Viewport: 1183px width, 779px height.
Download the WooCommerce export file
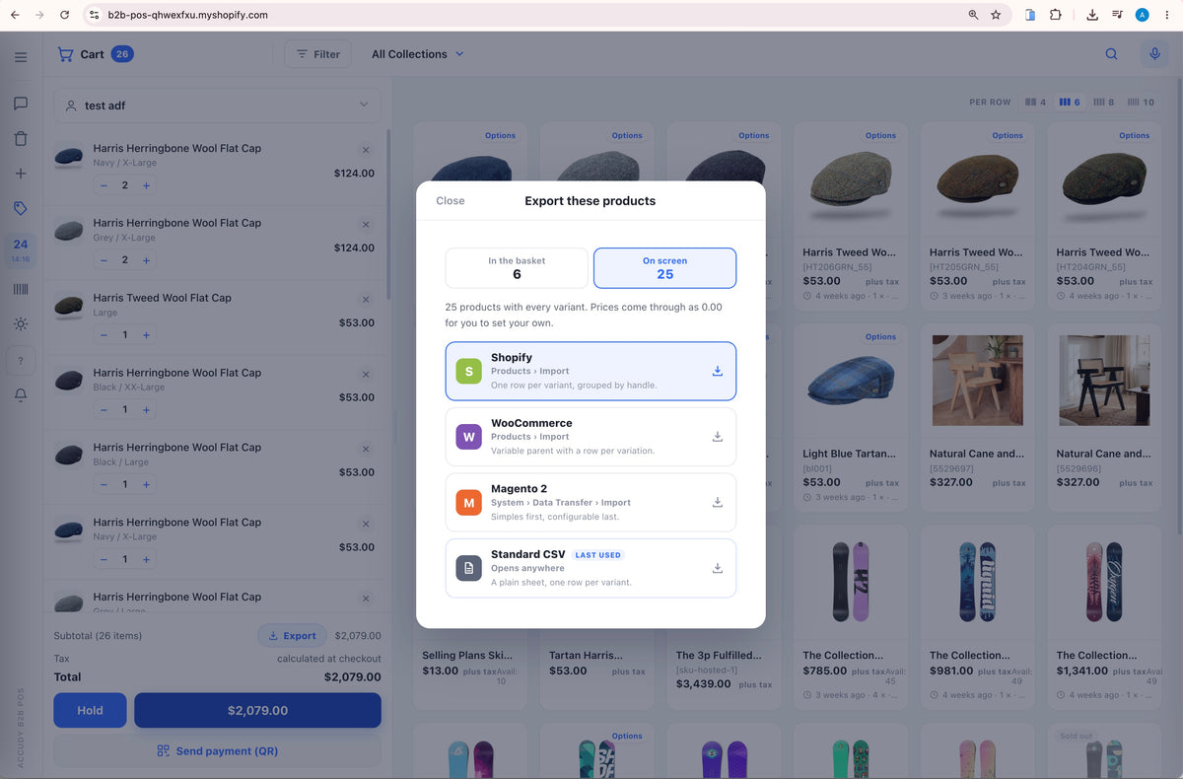click(718, 436)
